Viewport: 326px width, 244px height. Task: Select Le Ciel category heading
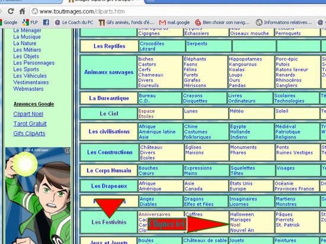(109, 114)
